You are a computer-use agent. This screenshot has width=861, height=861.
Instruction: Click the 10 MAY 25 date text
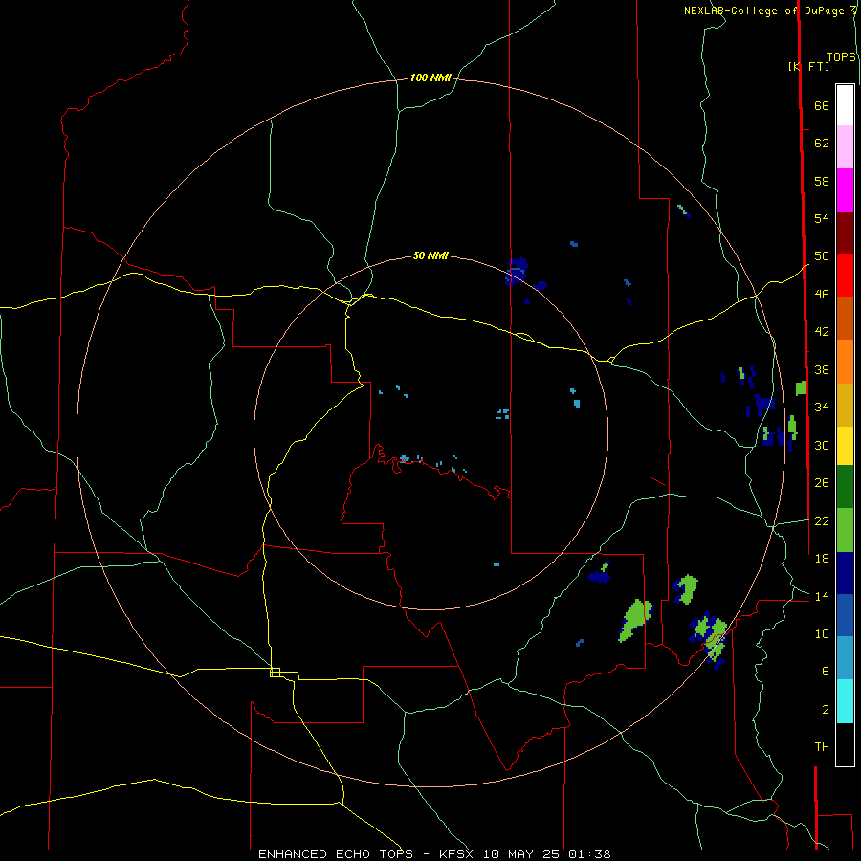(521, 854)
